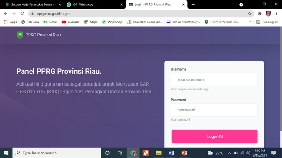Switch to Satuan Kerja Perangkat Daerah tab
The width and height of the screenshot is (282, 158).
pos(32,4)
